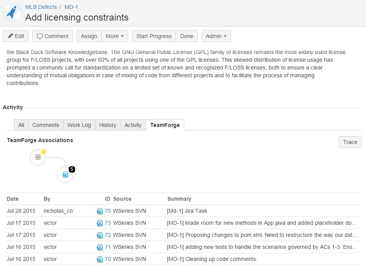
Task: Expand the Admin dropdown
Action: coord(216,36)
